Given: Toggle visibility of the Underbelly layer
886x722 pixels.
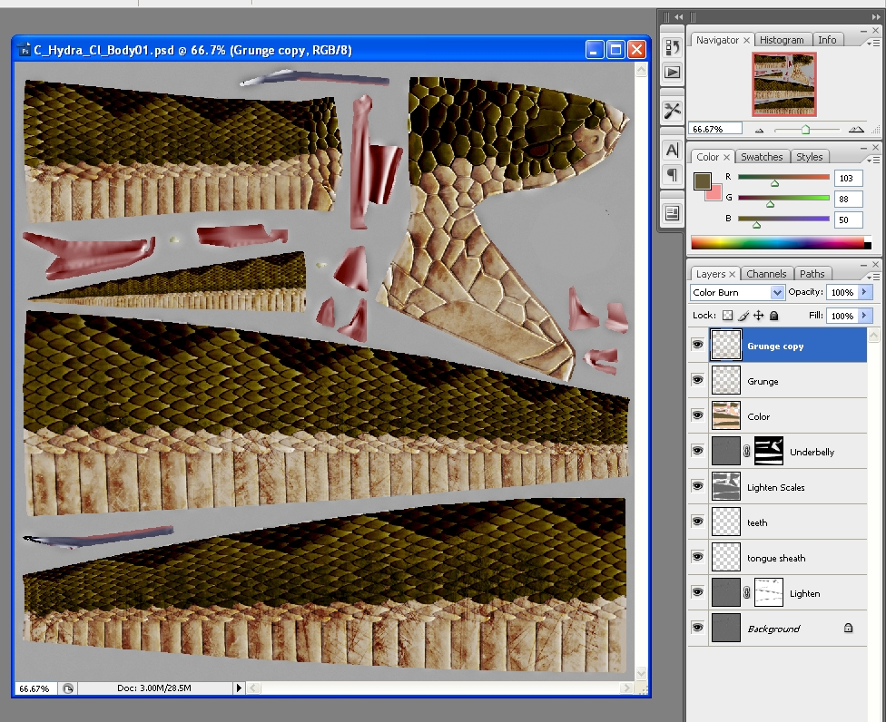Looking at the screenshot, I should (x=697, y=451).
